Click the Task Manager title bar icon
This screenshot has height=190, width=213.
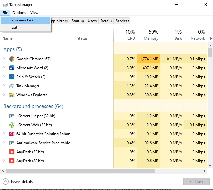coord(5,5)
